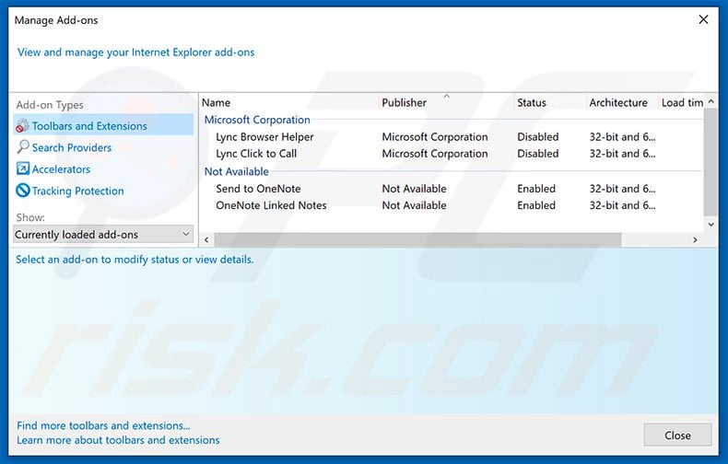Image resolution: width=728 pixels, height=464 pixels.
Task: Click the horizontal scrollbar right arrow
Action: [695, 240]
